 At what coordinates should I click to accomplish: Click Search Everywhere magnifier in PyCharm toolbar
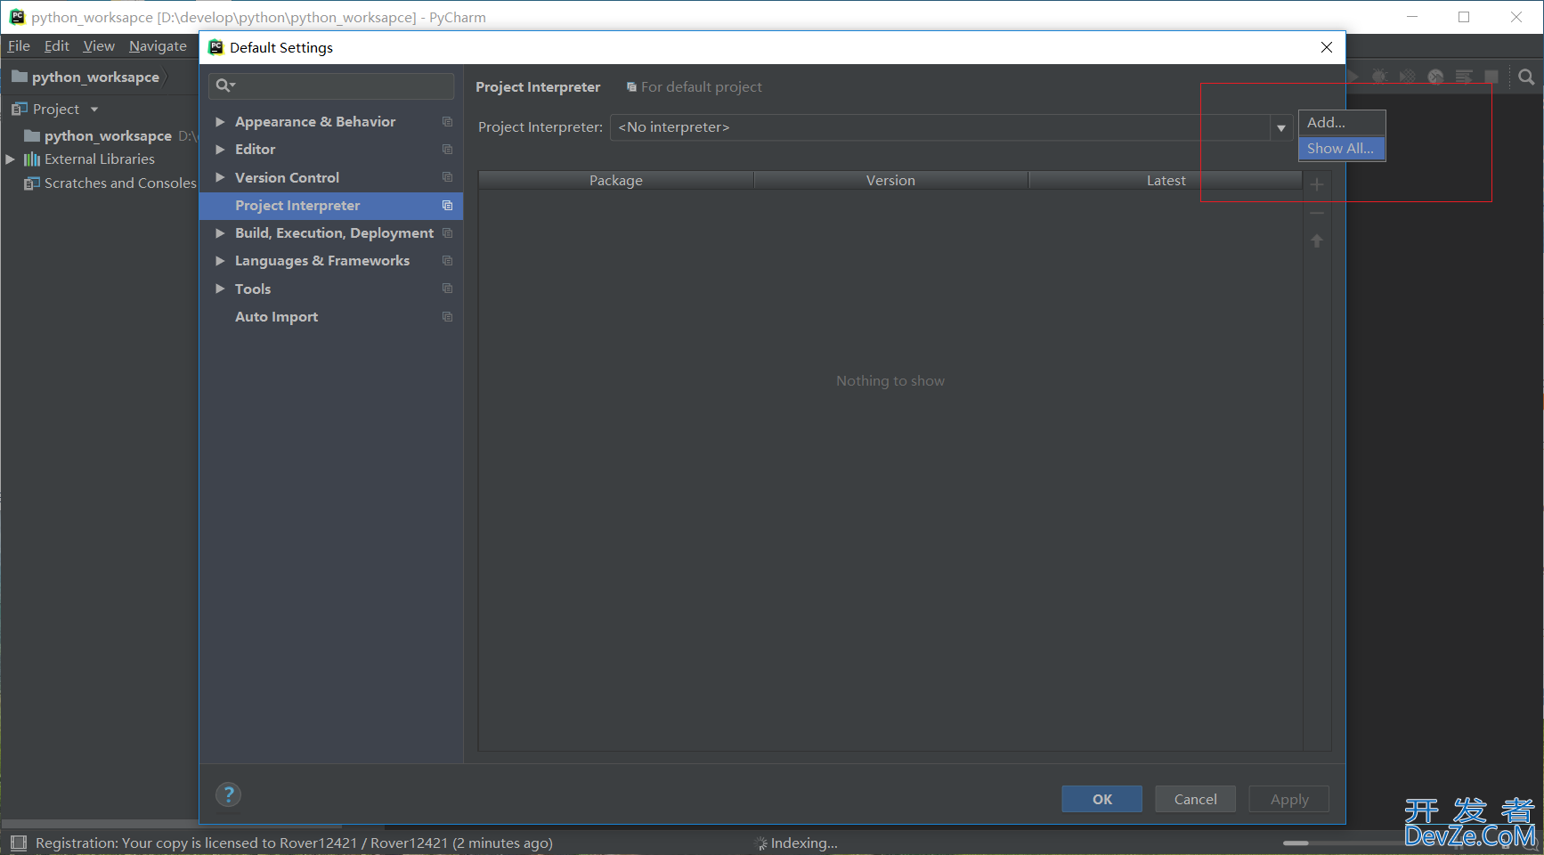point(1526,77)
